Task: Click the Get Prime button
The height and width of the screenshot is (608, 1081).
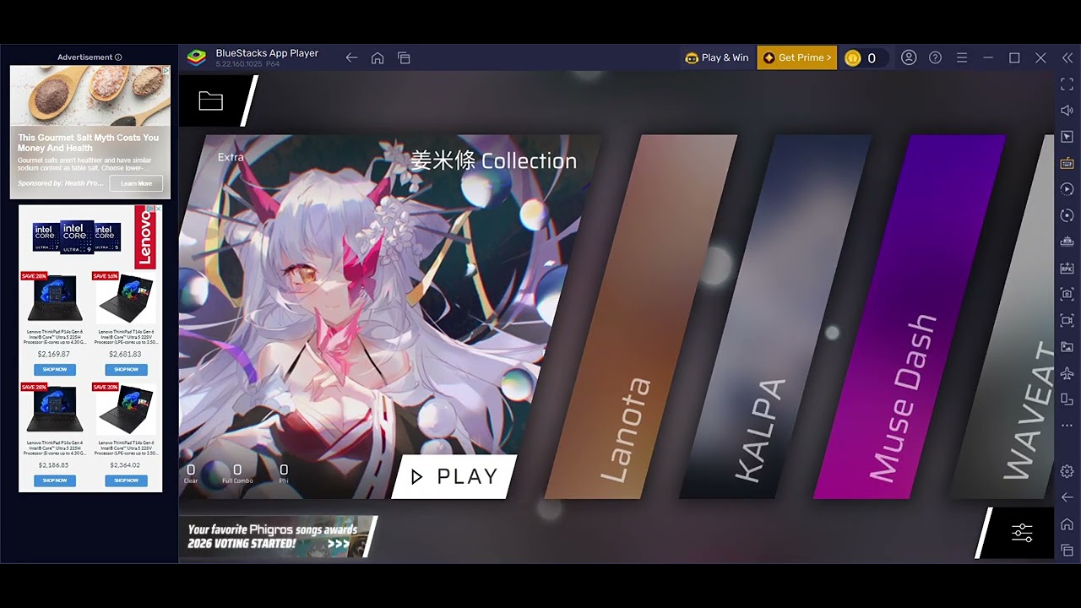Action: point(796,57)
